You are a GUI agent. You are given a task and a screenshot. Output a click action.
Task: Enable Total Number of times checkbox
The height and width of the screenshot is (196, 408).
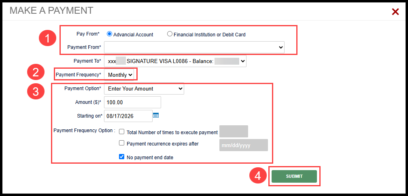(x=121, y=132)
